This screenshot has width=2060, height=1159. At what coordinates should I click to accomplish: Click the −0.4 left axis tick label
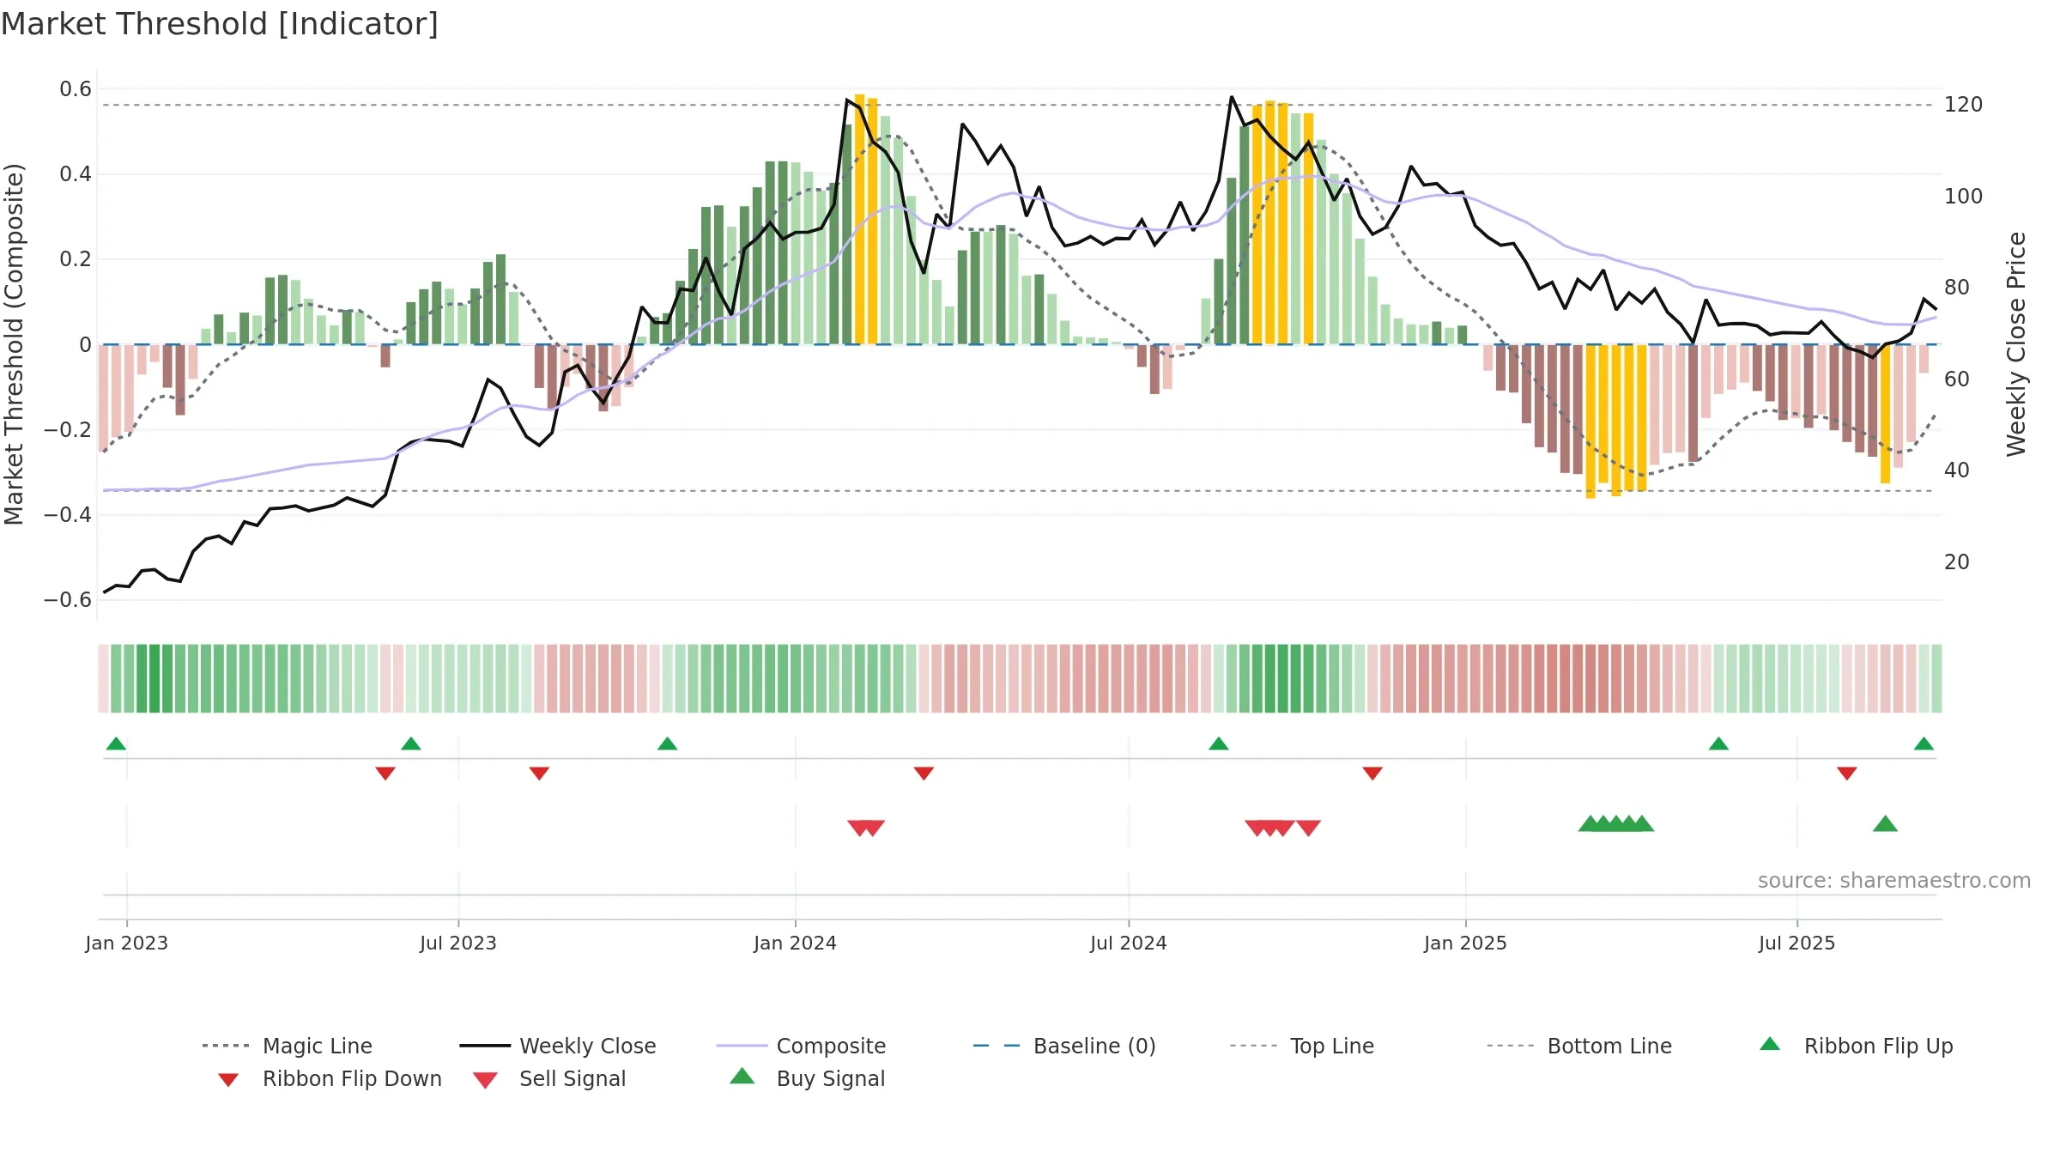point(68,515)
